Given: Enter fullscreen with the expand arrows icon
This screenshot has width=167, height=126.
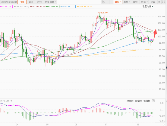Looking at the screenshot, I should [163, 2].
